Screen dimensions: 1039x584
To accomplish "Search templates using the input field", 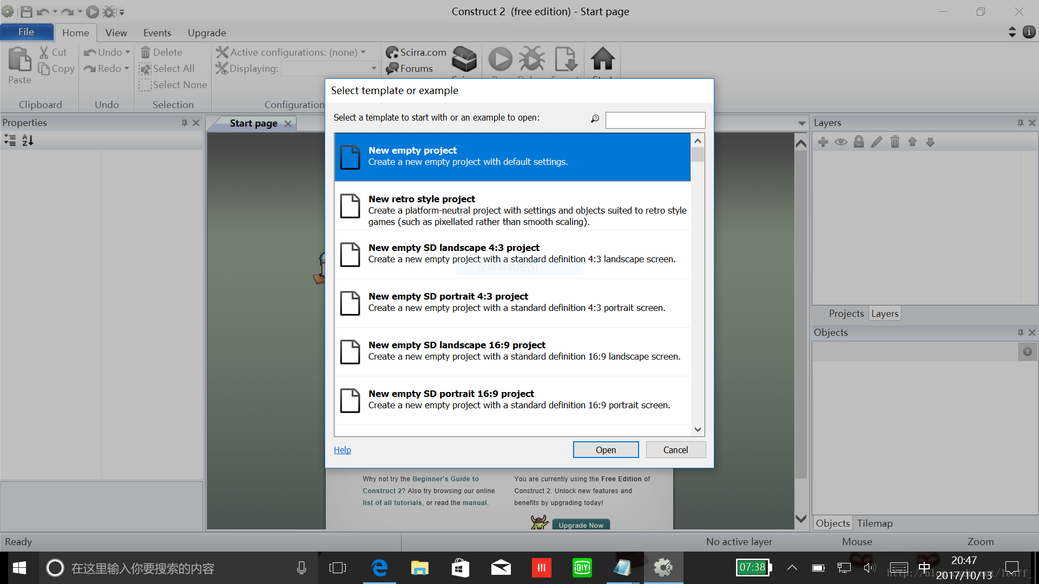I will click(x=654, y=119).
